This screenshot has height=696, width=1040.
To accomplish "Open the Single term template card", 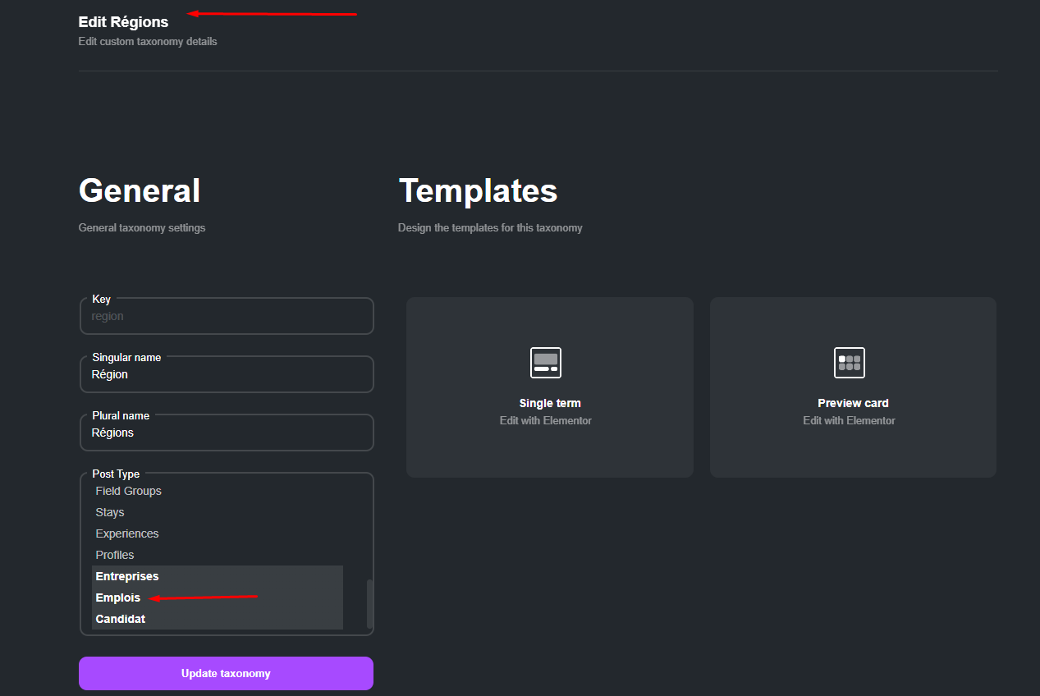I will tap(548, 387).
